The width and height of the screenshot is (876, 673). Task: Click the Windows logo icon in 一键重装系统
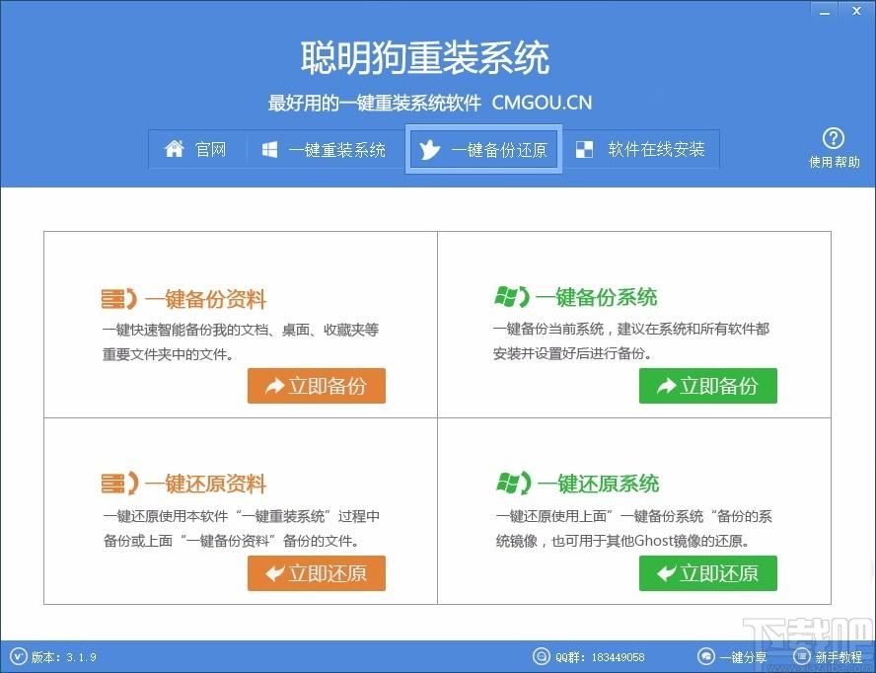[270, 149]
